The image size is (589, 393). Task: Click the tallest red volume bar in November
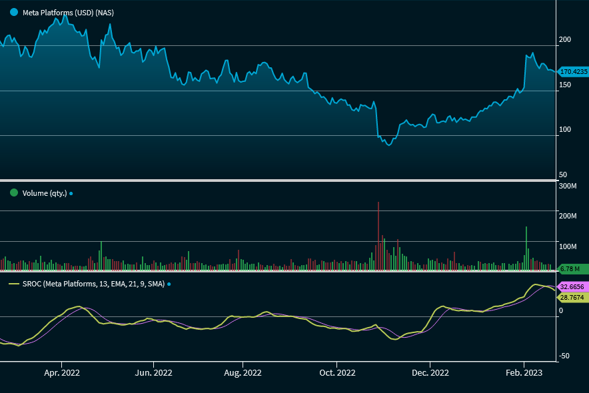click(378, 236)
